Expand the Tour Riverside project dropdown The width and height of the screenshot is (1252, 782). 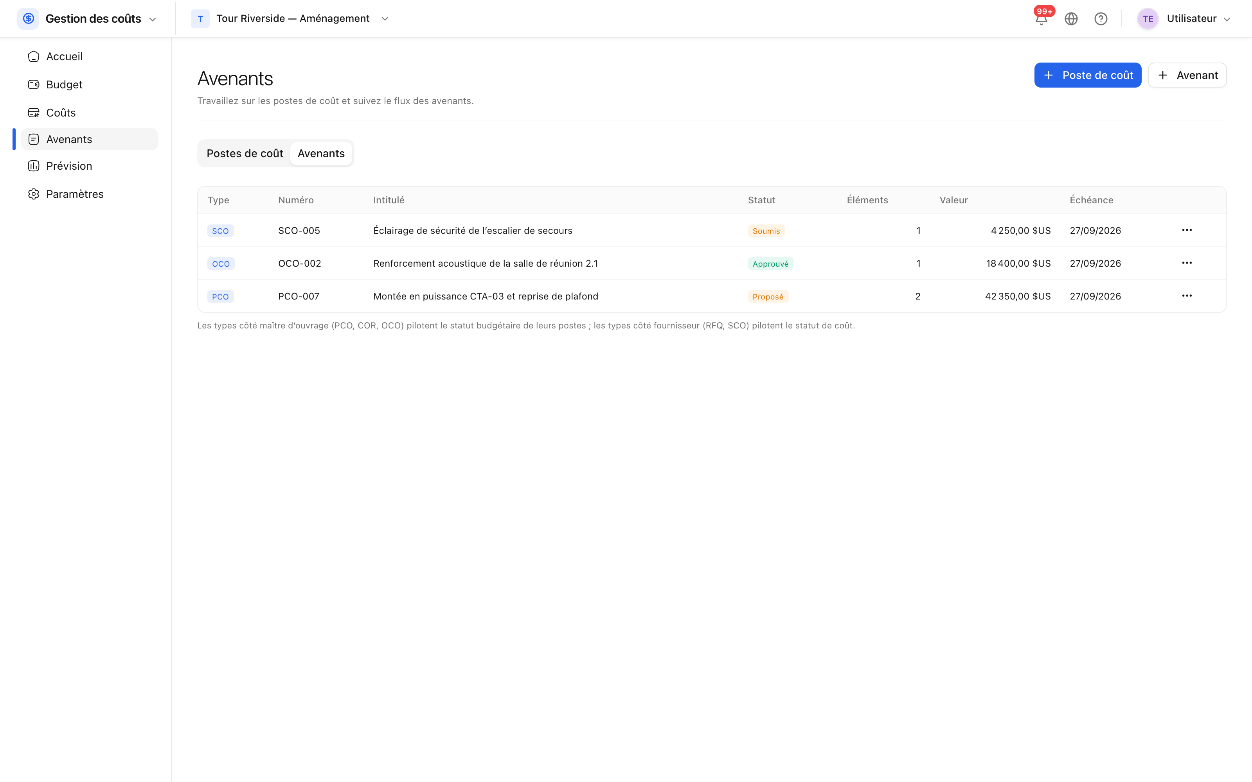[385, 19]
